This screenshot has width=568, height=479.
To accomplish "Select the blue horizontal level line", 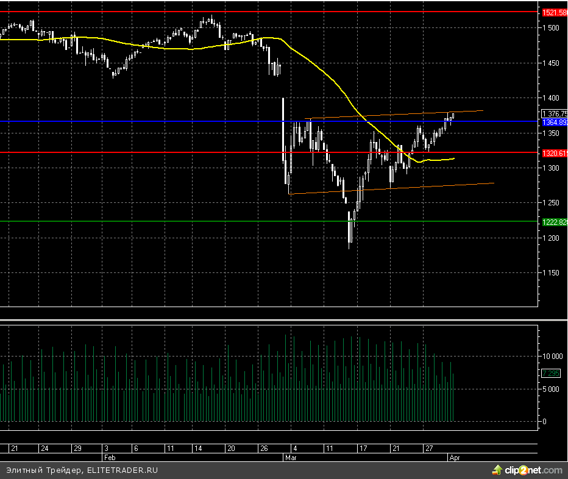I will click(183, 121).
